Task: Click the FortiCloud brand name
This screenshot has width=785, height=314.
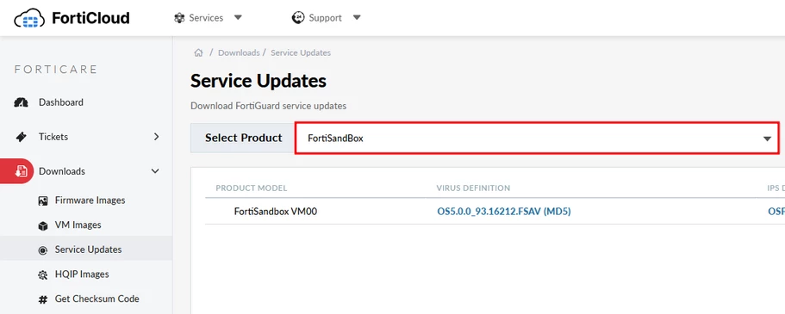Action: [x=90, y=18]
